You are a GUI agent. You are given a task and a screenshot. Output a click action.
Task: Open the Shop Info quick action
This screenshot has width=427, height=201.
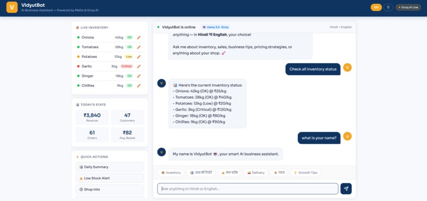click(x=110, y=189)
